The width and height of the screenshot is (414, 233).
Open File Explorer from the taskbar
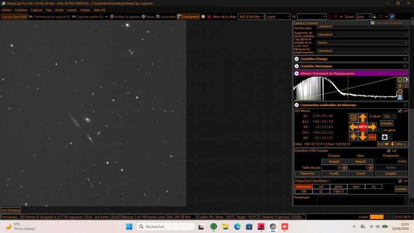pos(225,226)
